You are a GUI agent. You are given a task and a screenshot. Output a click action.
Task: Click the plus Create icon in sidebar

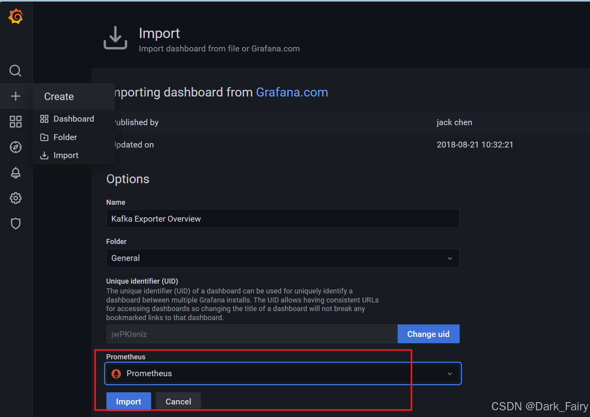tap(16, 96)
